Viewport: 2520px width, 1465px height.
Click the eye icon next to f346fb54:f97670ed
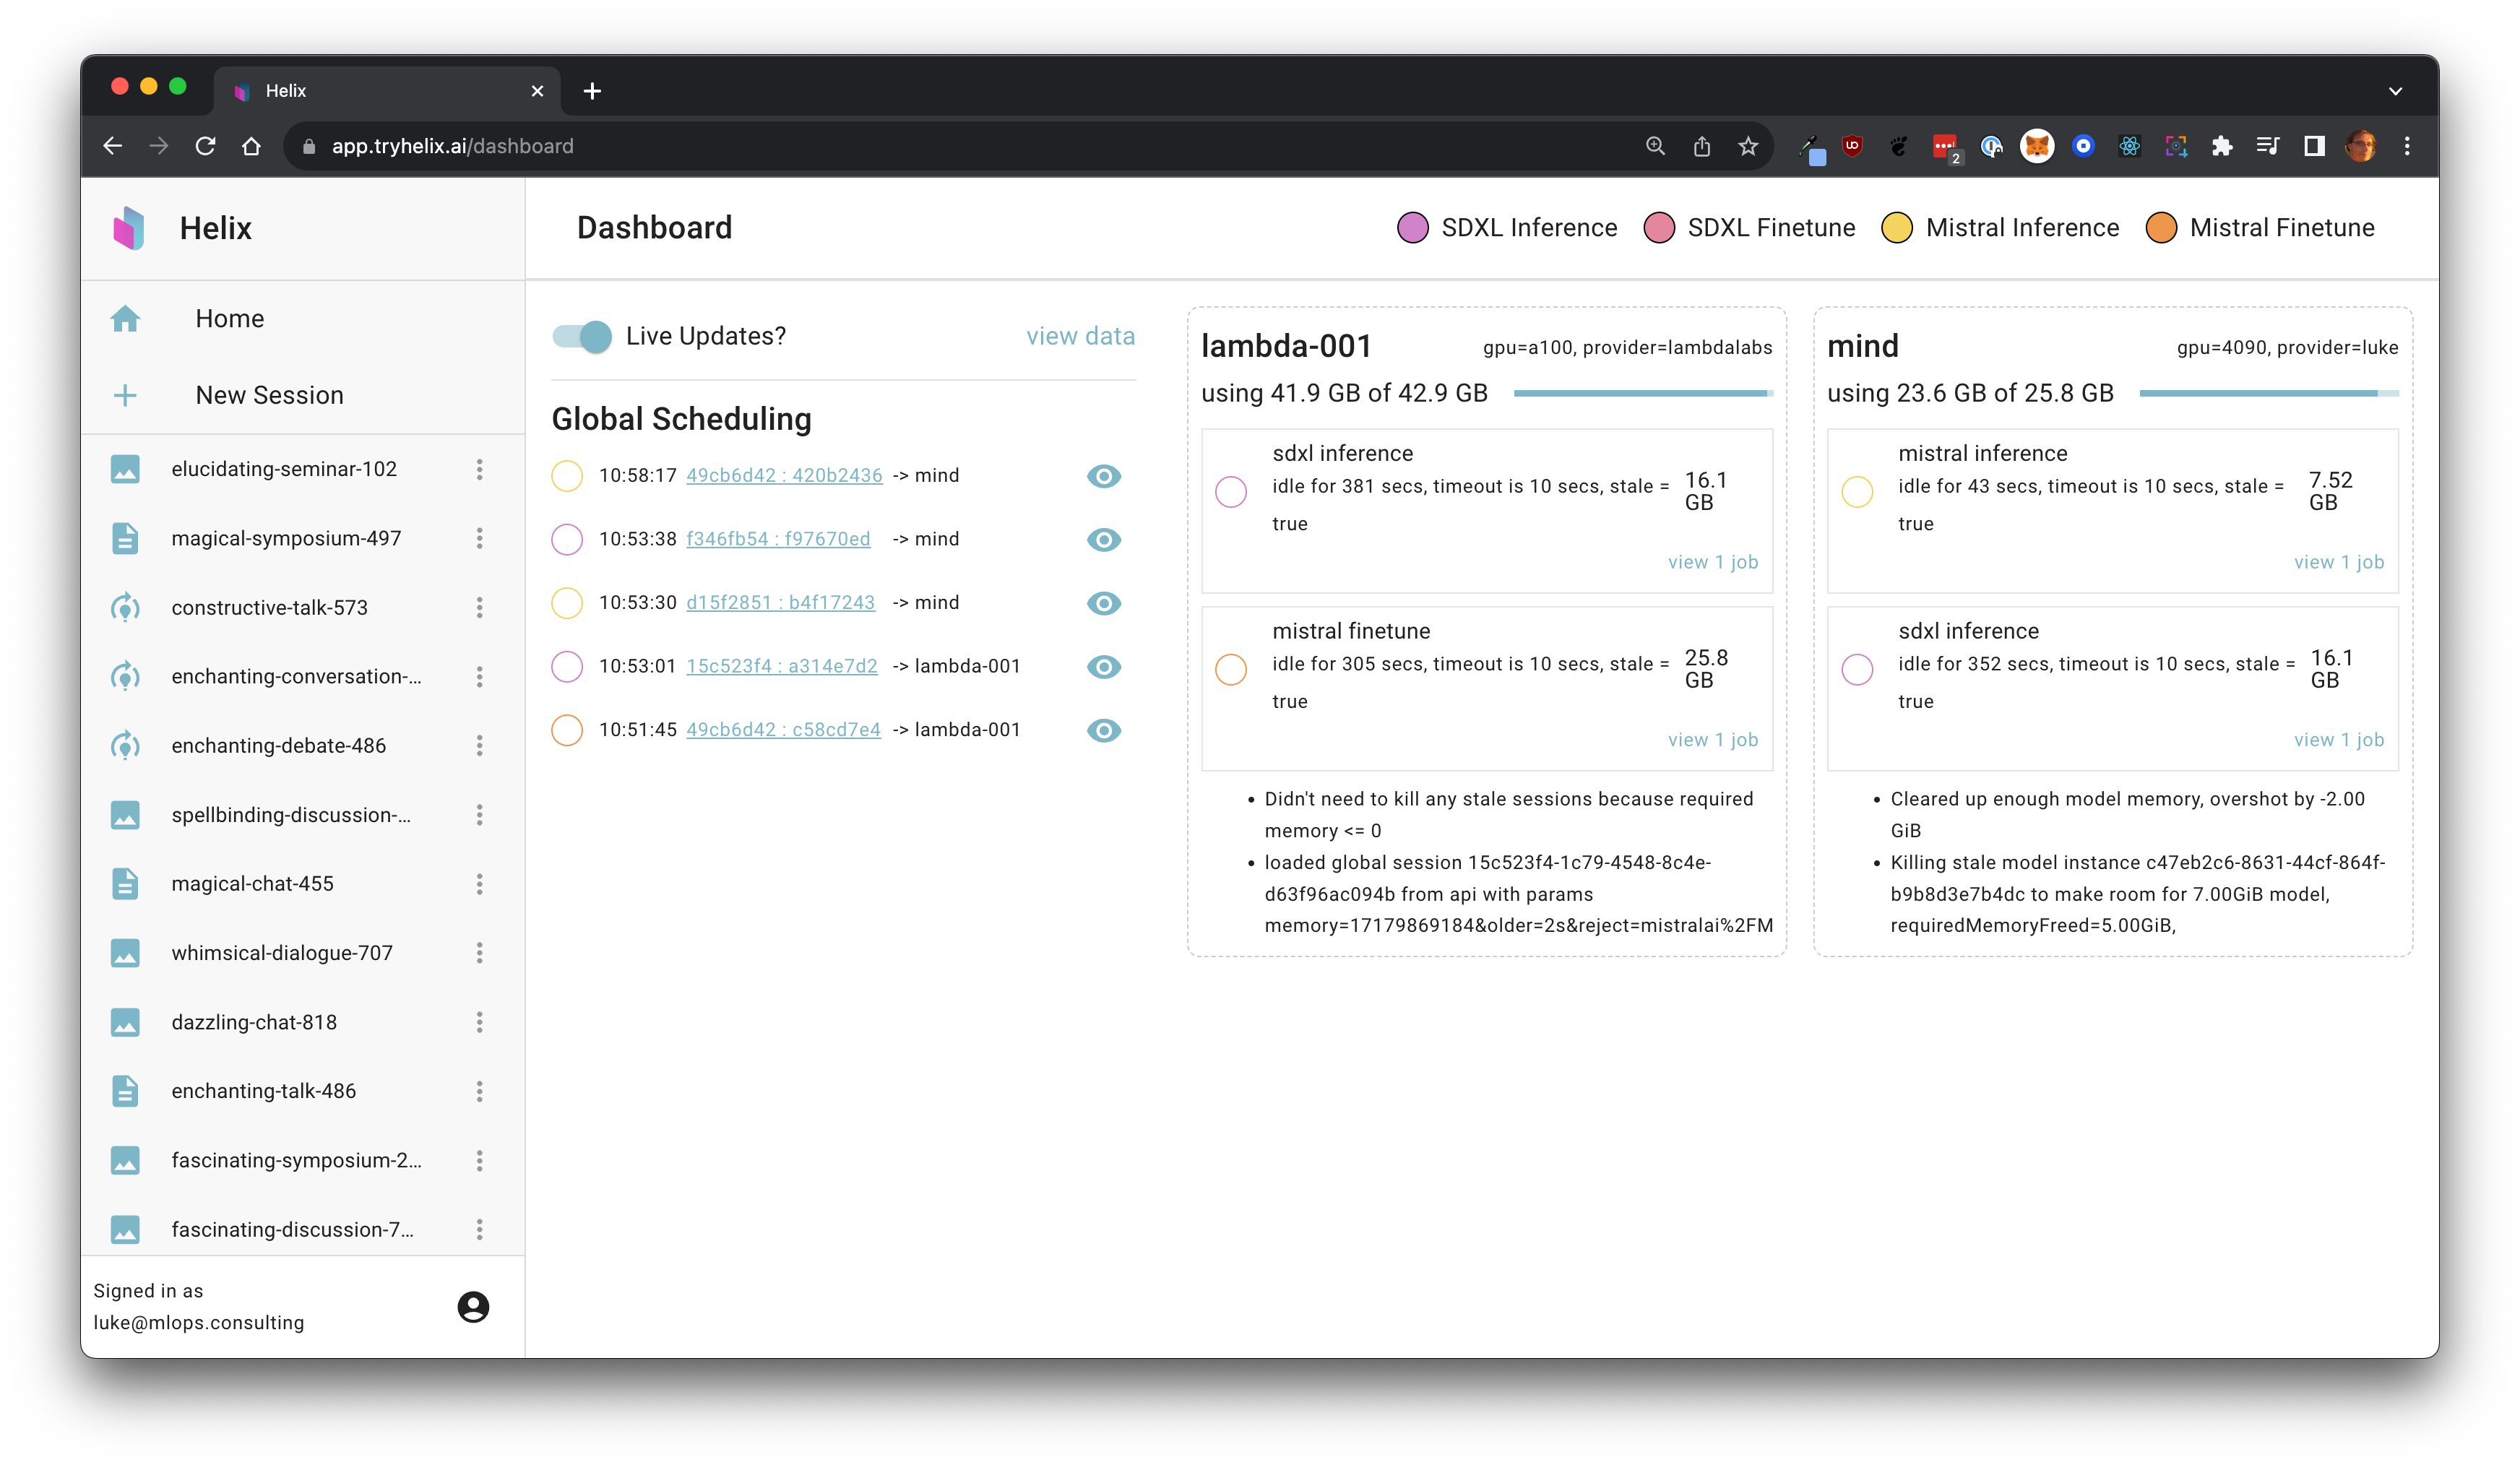1104,537
